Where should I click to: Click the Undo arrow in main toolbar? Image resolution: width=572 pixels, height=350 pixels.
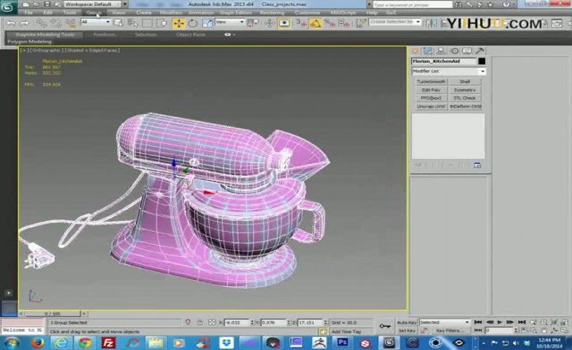[x=11, y=23]
